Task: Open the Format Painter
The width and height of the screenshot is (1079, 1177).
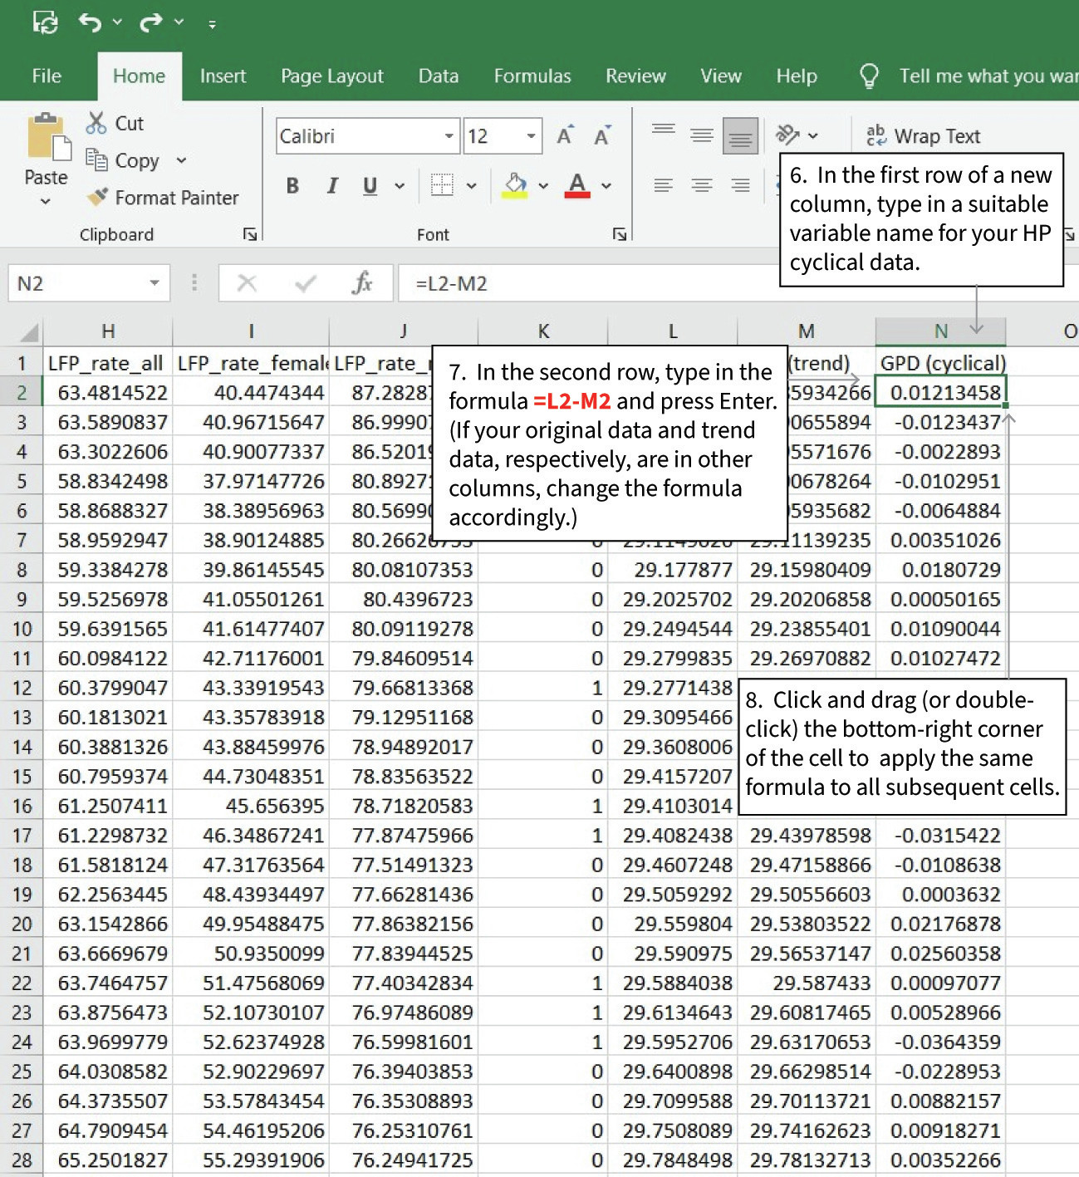Action: pos(163,198)
